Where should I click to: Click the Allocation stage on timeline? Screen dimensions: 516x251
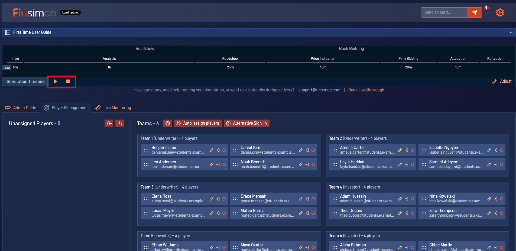(x=458, y=59)
